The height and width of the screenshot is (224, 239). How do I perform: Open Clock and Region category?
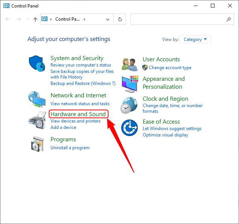click(165, 98)
